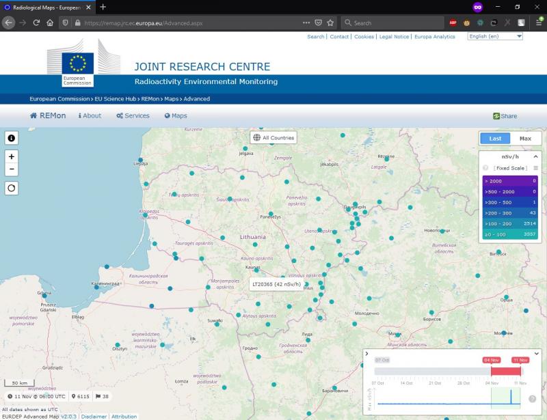The width and height of the screenshot is (547, 420).
Task: Open page actions ellipsis menu
Action: click(x=306, y=23)
